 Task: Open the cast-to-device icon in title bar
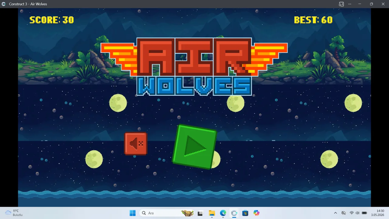tap(341, 4)
